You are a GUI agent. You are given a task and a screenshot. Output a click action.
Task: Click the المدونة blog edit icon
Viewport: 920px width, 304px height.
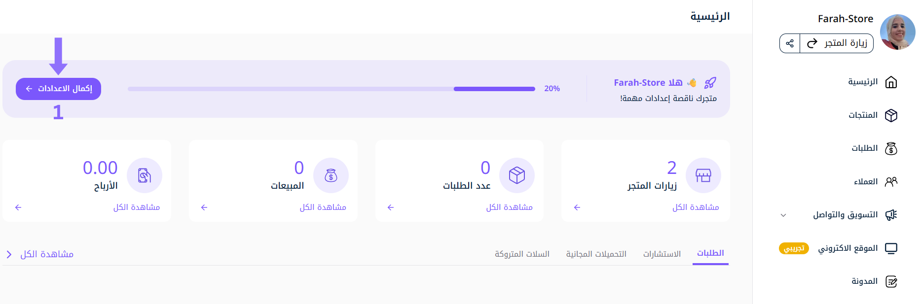coord(891,281)
